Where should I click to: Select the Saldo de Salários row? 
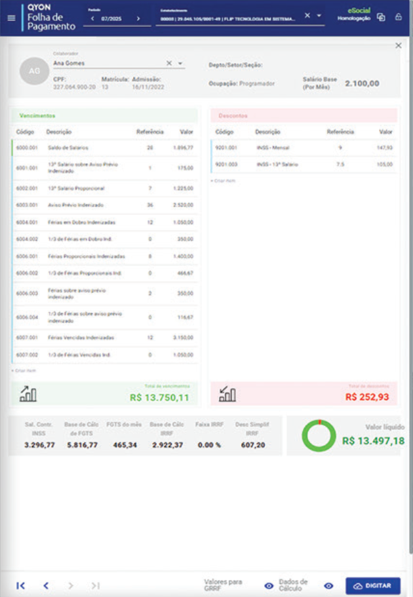(x=105, y=148)
